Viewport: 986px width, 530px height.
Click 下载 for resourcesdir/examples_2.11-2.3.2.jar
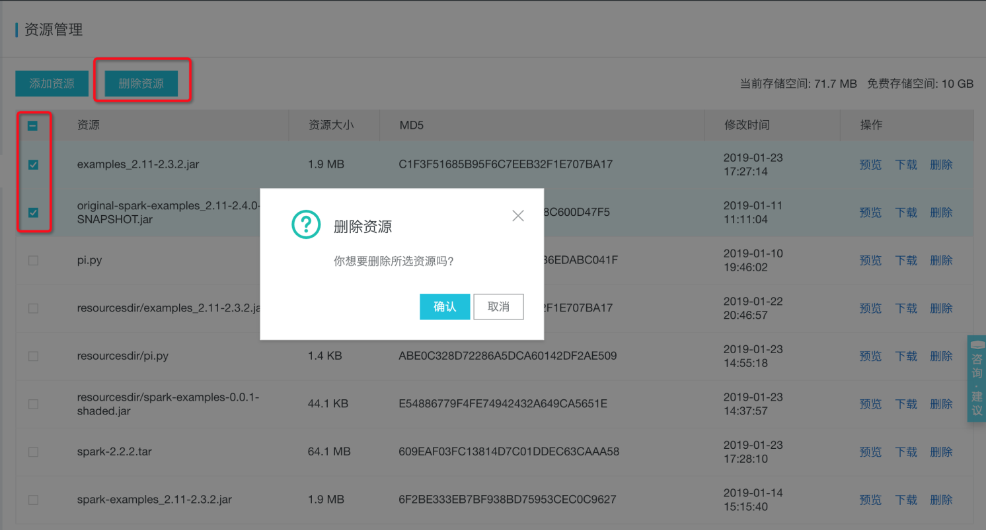[906, 308]
